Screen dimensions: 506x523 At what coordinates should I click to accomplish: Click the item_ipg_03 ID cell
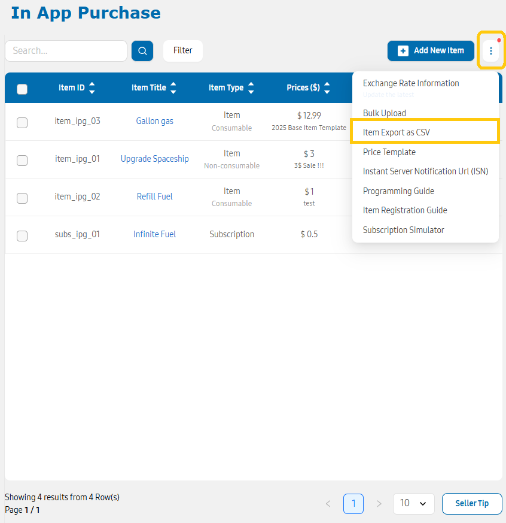pos(77,121)
